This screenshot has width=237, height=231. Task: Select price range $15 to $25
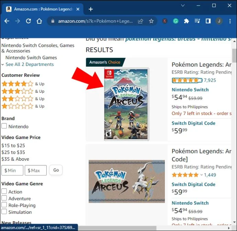point(13,146)
